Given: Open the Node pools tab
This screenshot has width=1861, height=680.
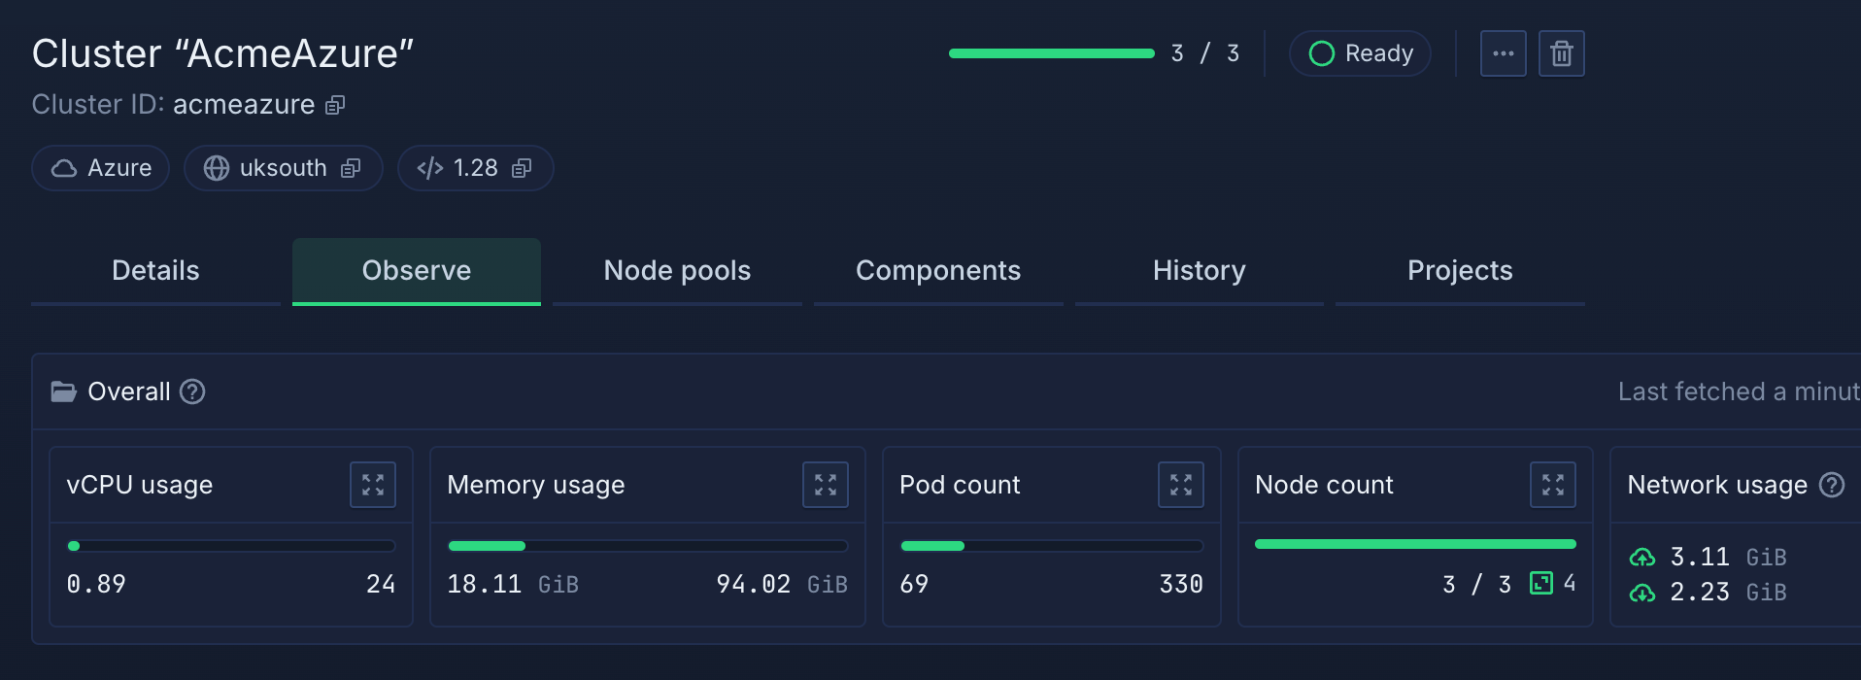Looking at the screenshot, I should coord(677,271).
